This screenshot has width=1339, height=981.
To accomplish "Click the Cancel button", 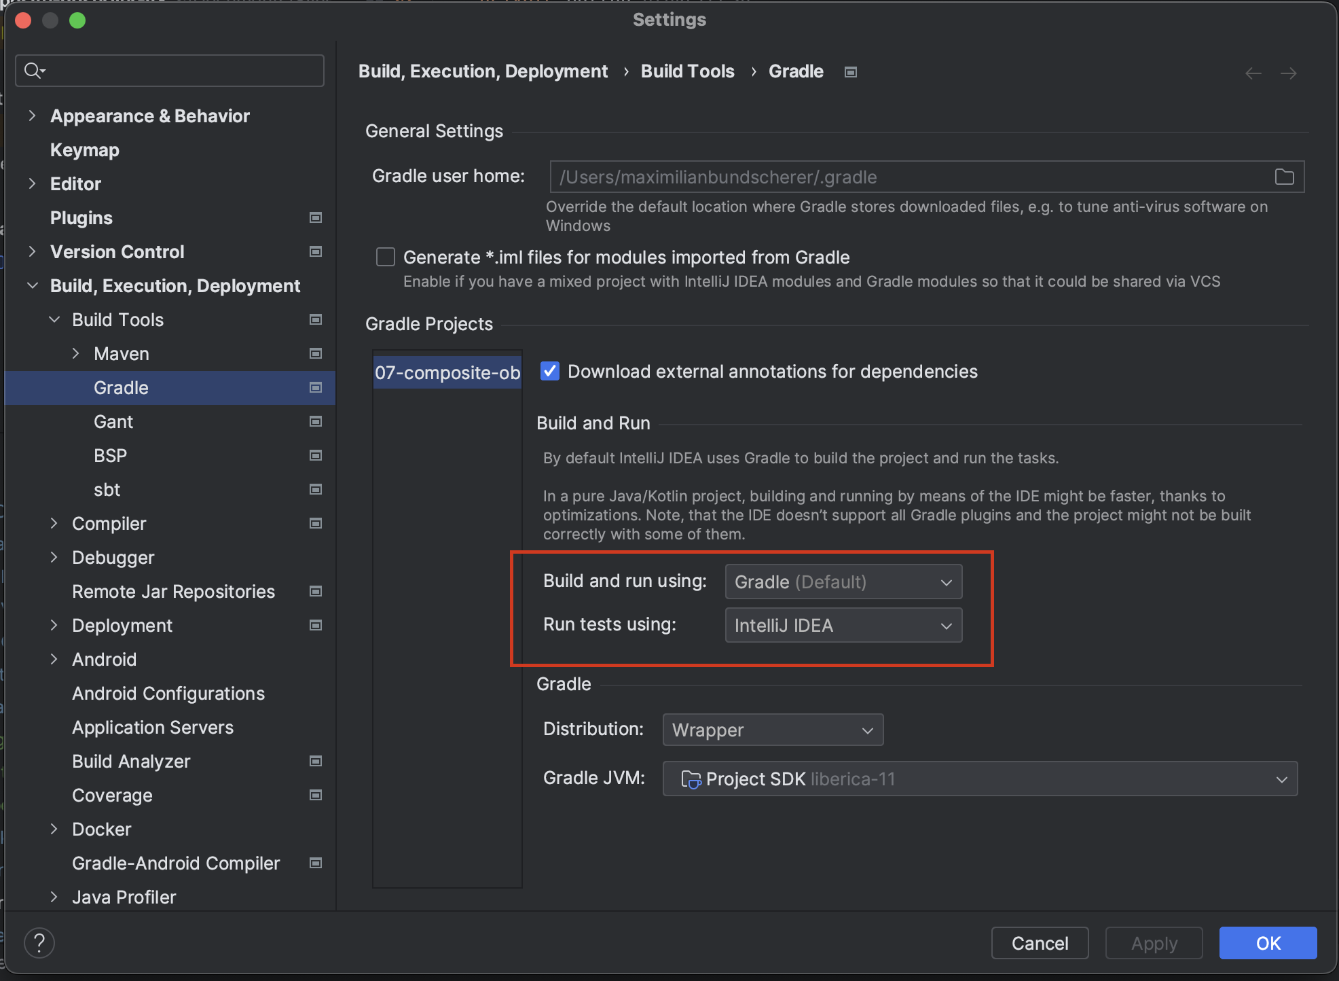I will [1040, 943].
